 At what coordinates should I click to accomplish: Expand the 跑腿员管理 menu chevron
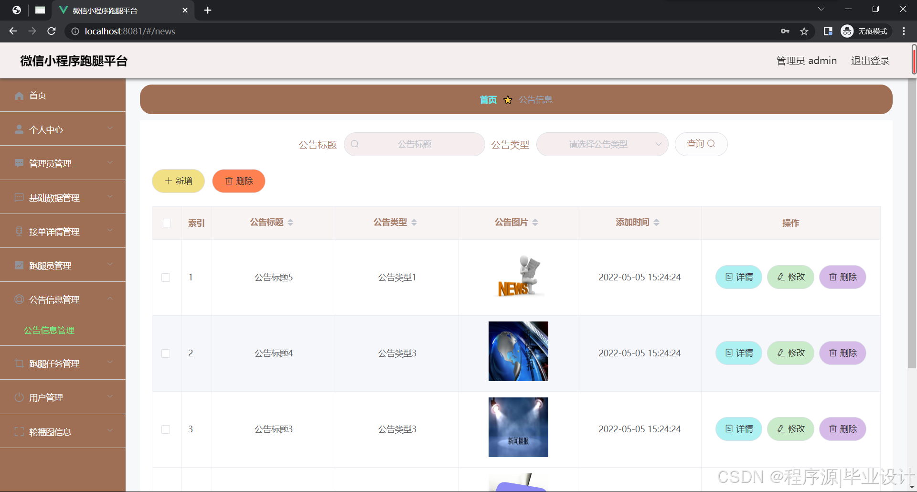(110, 264)
